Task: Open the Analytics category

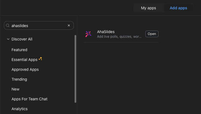Action: (x=19, y=109)
